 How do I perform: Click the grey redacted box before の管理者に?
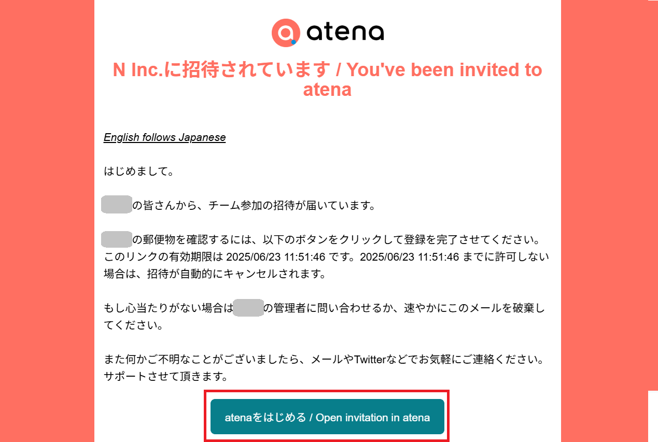click(248, 308)
